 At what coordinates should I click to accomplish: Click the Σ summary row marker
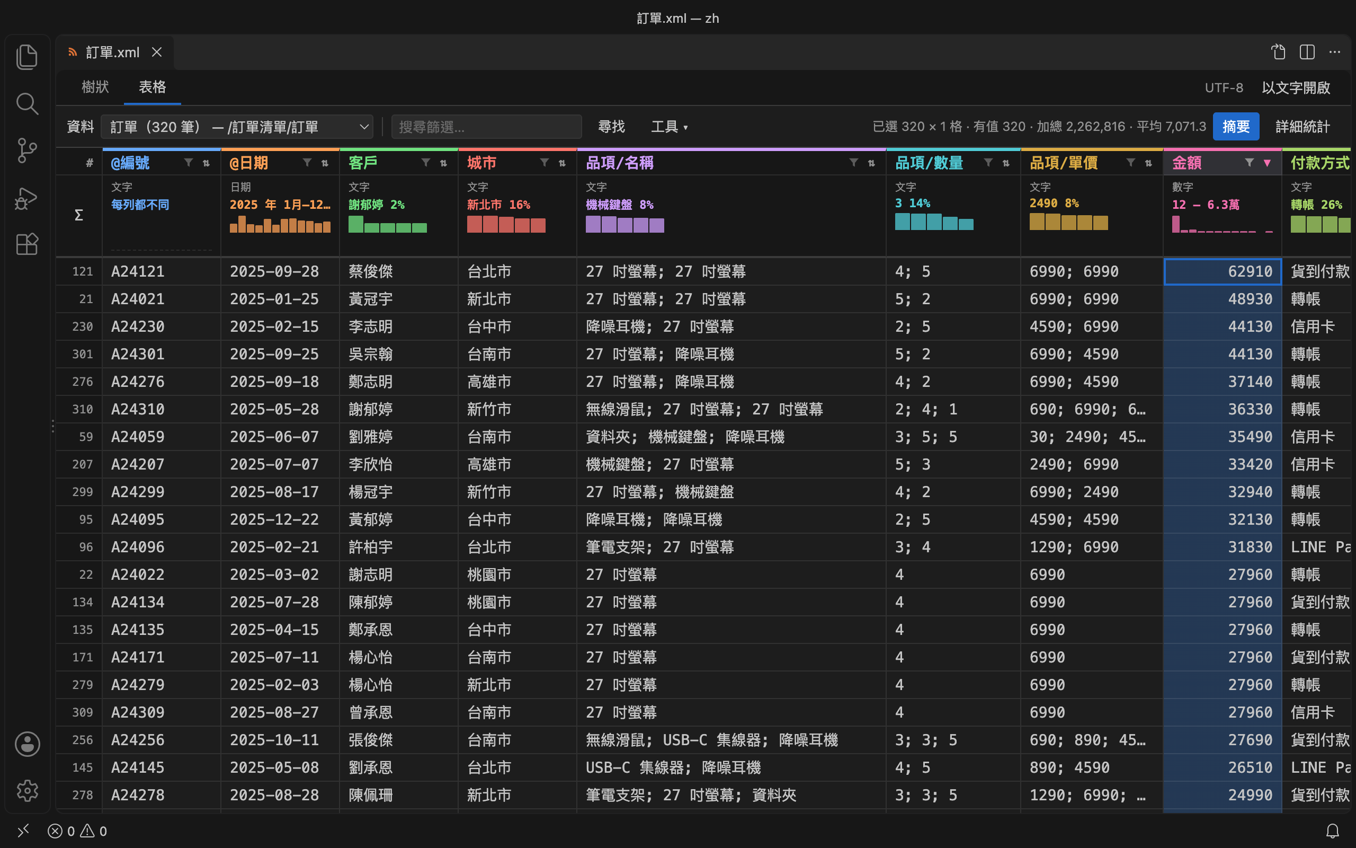click(79, 215)
